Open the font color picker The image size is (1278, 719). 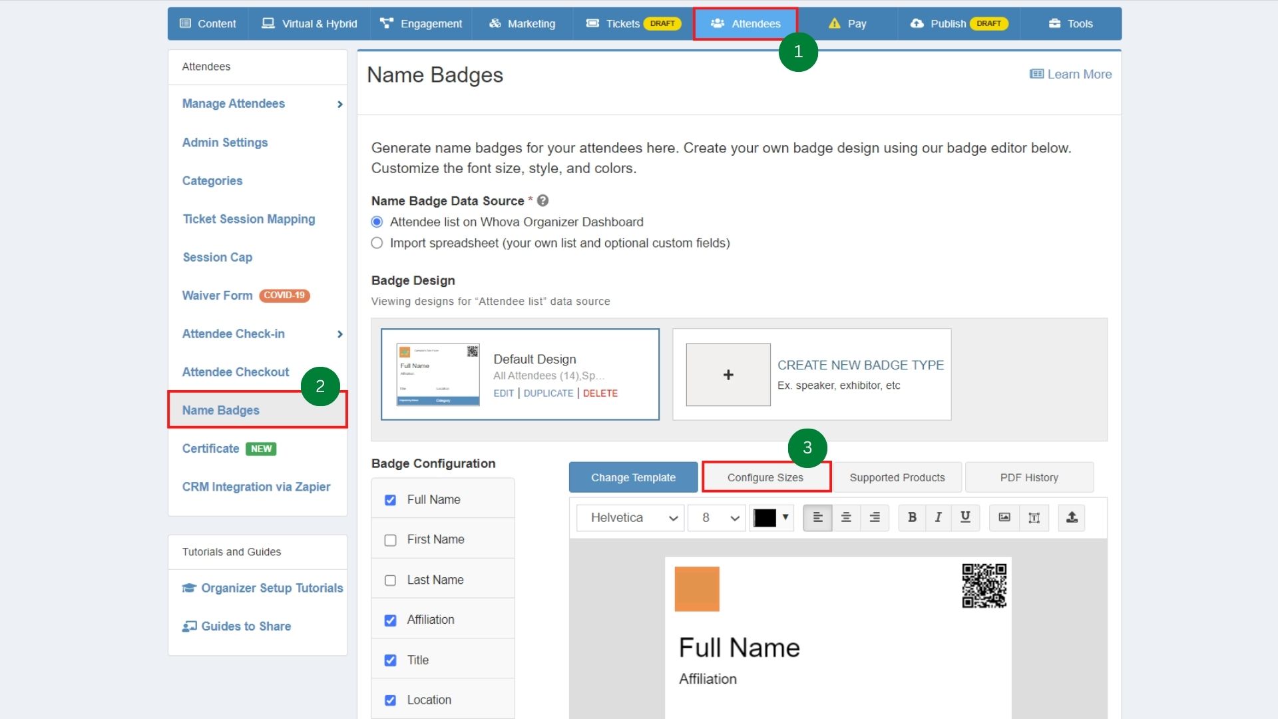(x=771, y=517)
